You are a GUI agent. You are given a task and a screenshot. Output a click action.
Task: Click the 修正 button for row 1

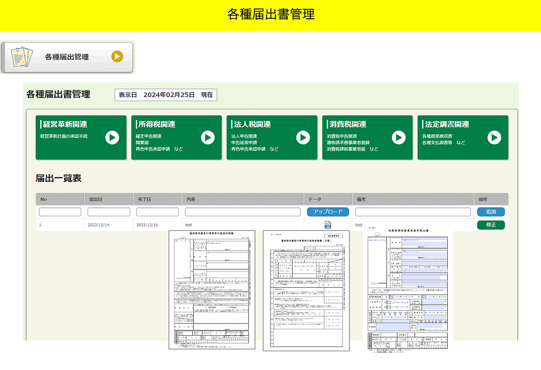pos(491,225)
